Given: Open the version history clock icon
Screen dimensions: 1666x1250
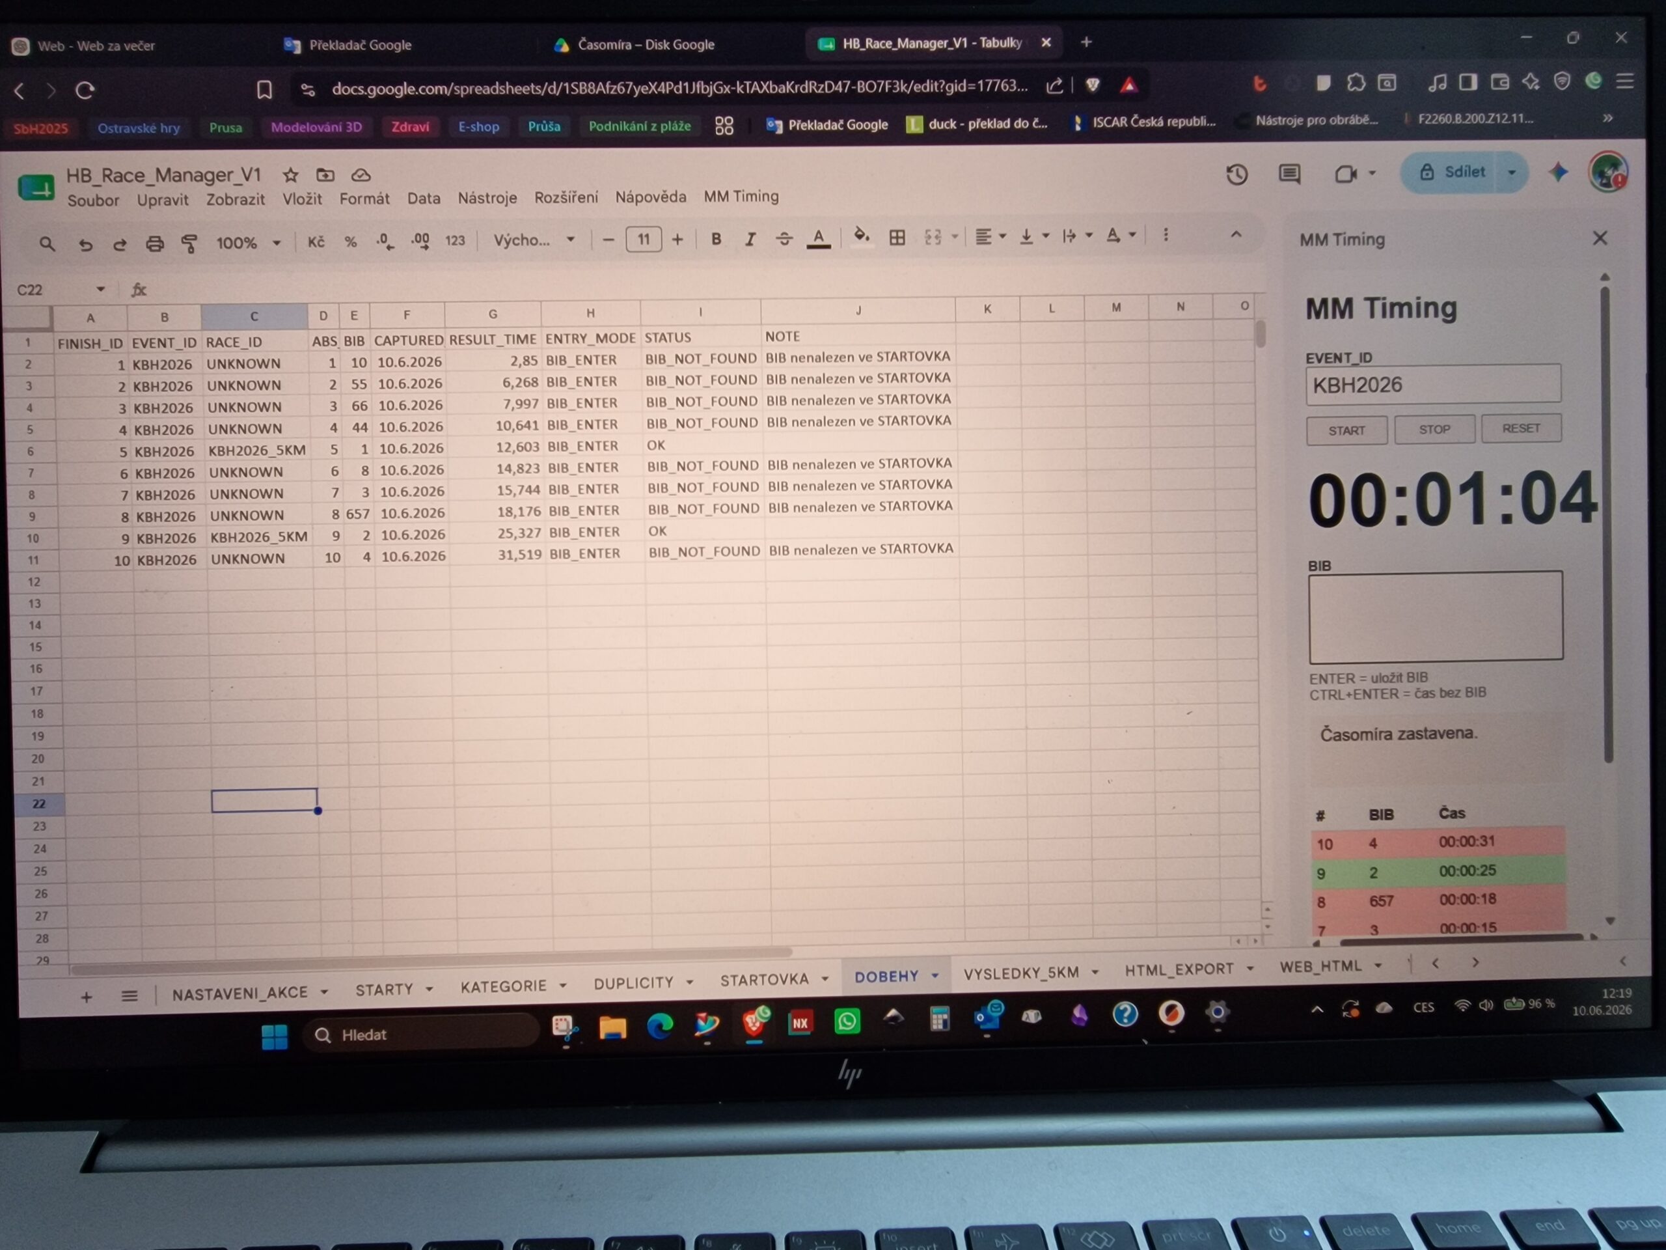Looking at the screenshot, I should click(1236, 174).
